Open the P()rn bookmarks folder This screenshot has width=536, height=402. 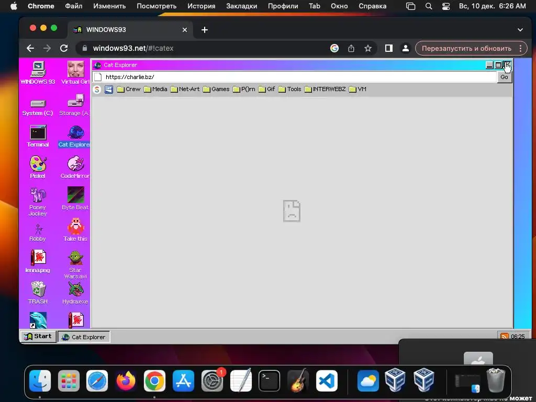click(244, 89)
